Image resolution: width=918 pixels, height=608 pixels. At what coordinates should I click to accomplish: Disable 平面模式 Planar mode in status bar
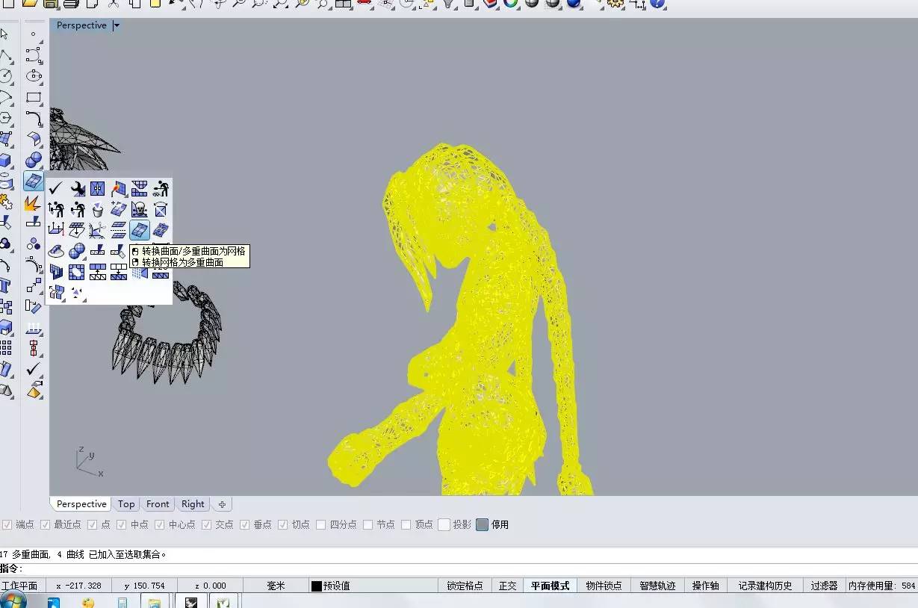(x=549, y=586)
